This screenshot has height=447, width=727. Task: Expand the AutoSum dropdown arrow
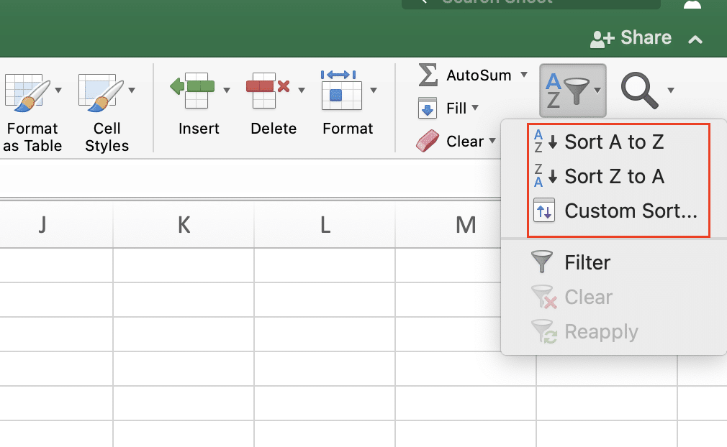(524, 75)
